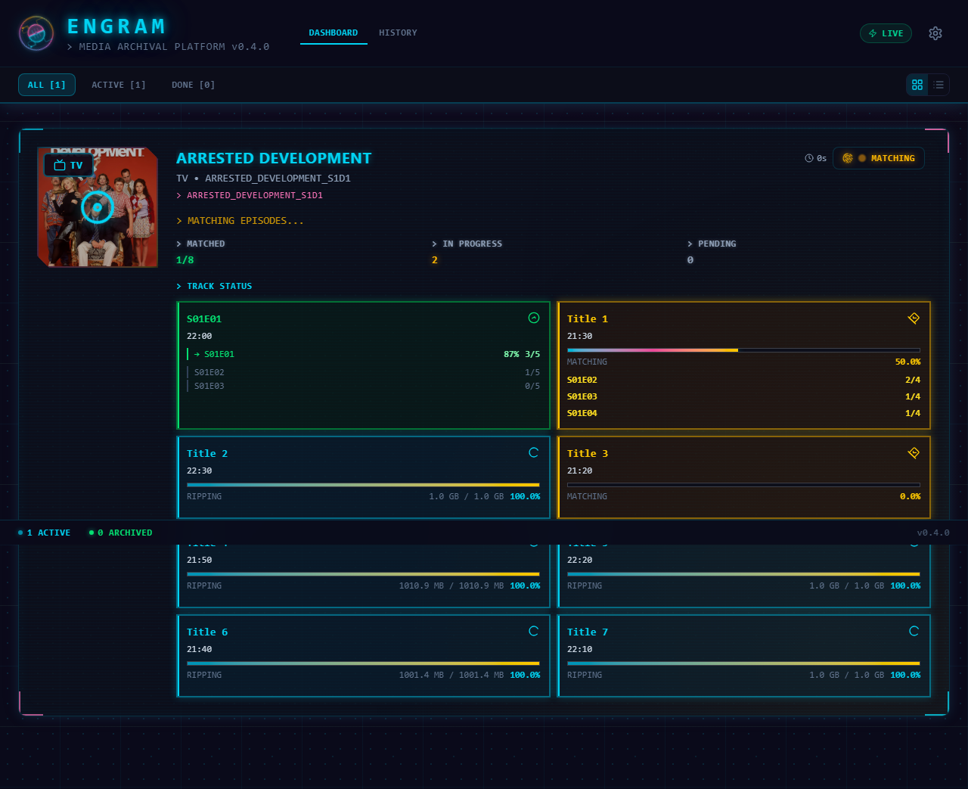Screen dimensions: 968x789
Task: Expand the TRACK STATUS section
Action: click(214, 286)
